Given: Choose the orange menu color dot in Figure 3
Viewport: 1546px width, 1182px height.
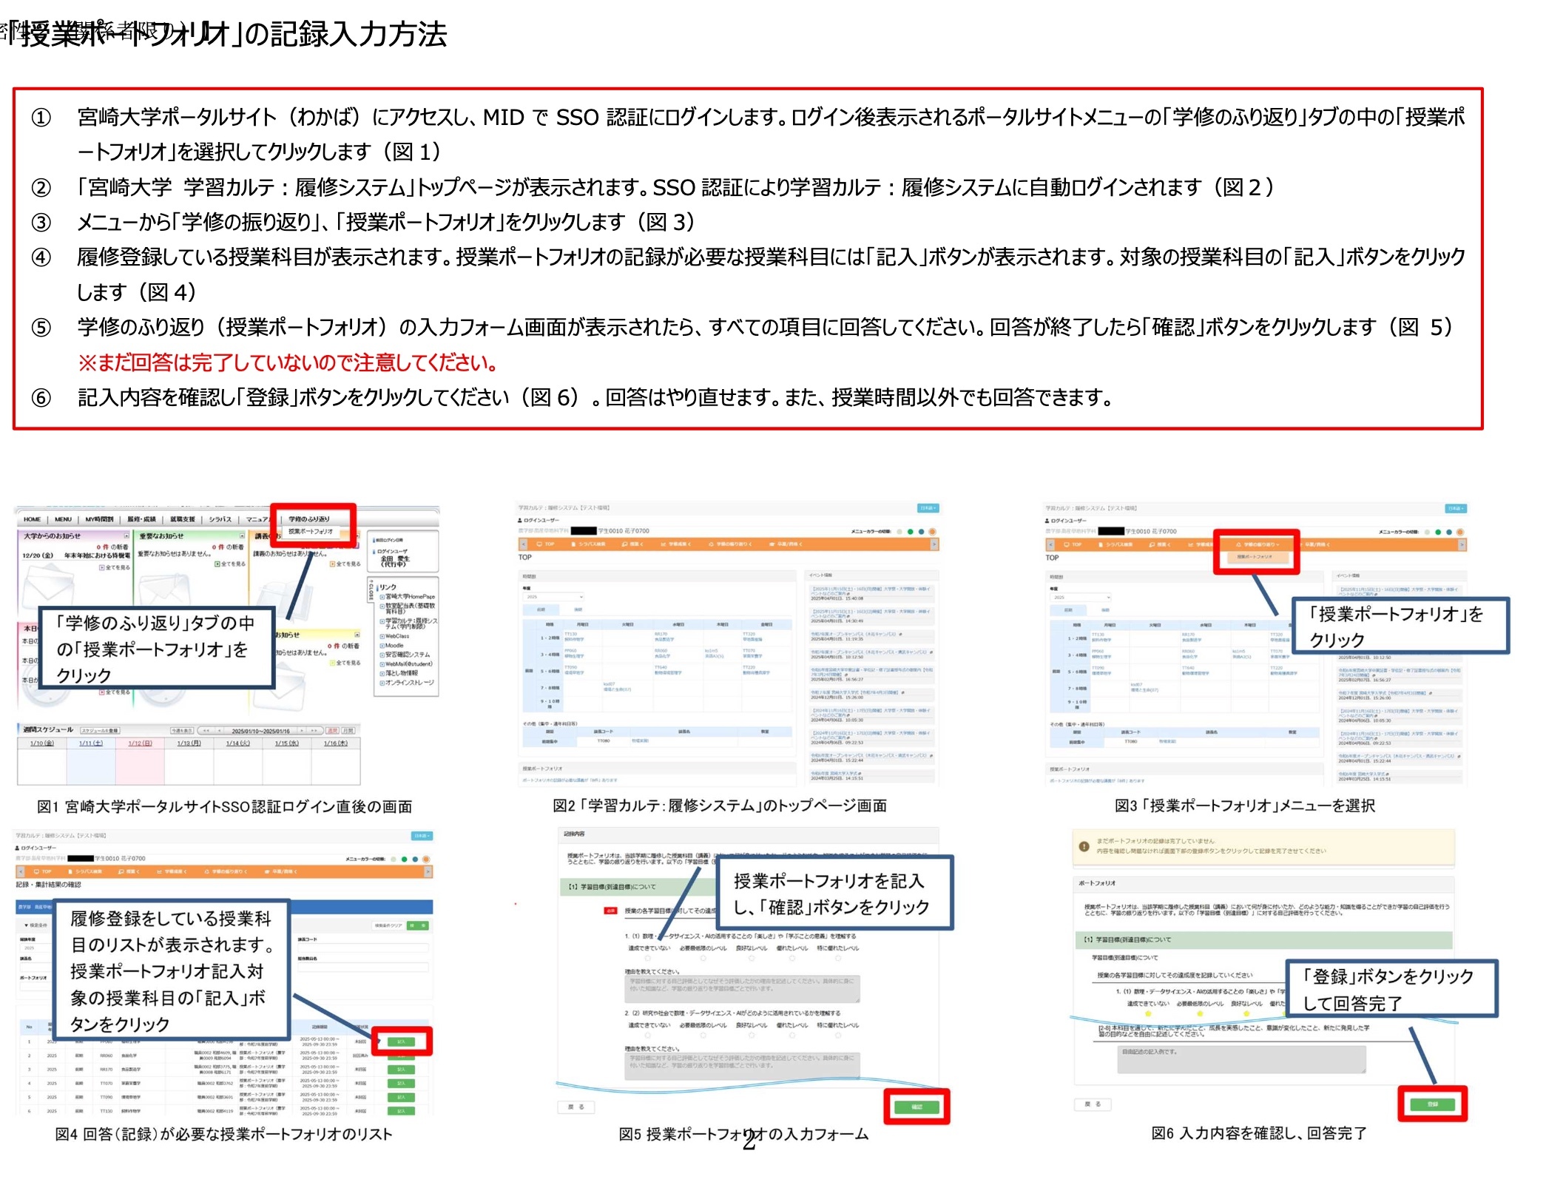Looking at the screenshot, I should tap(1460, 532).
